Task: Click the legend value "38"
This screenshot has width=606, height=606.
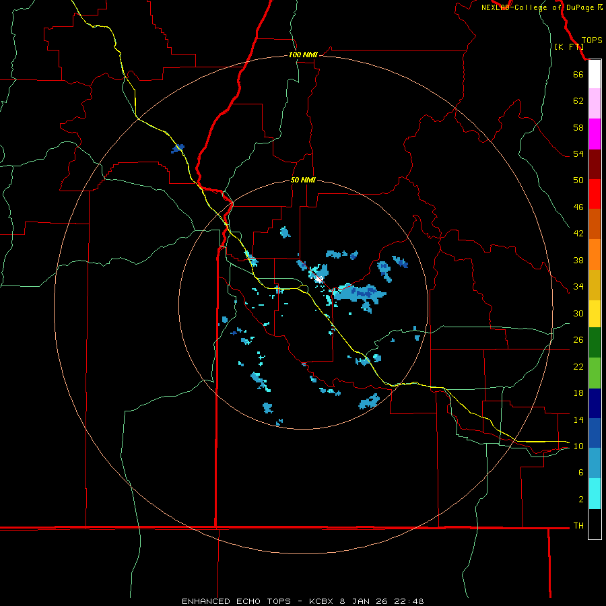Action: click(x=578, y=261)
